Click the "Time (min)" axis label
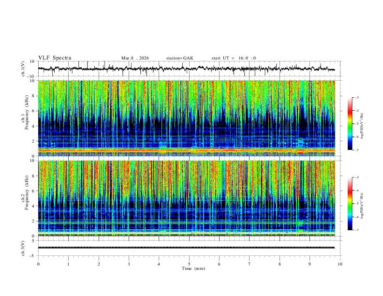Viewport: 383px width, 296px height. tap(193, 268)
